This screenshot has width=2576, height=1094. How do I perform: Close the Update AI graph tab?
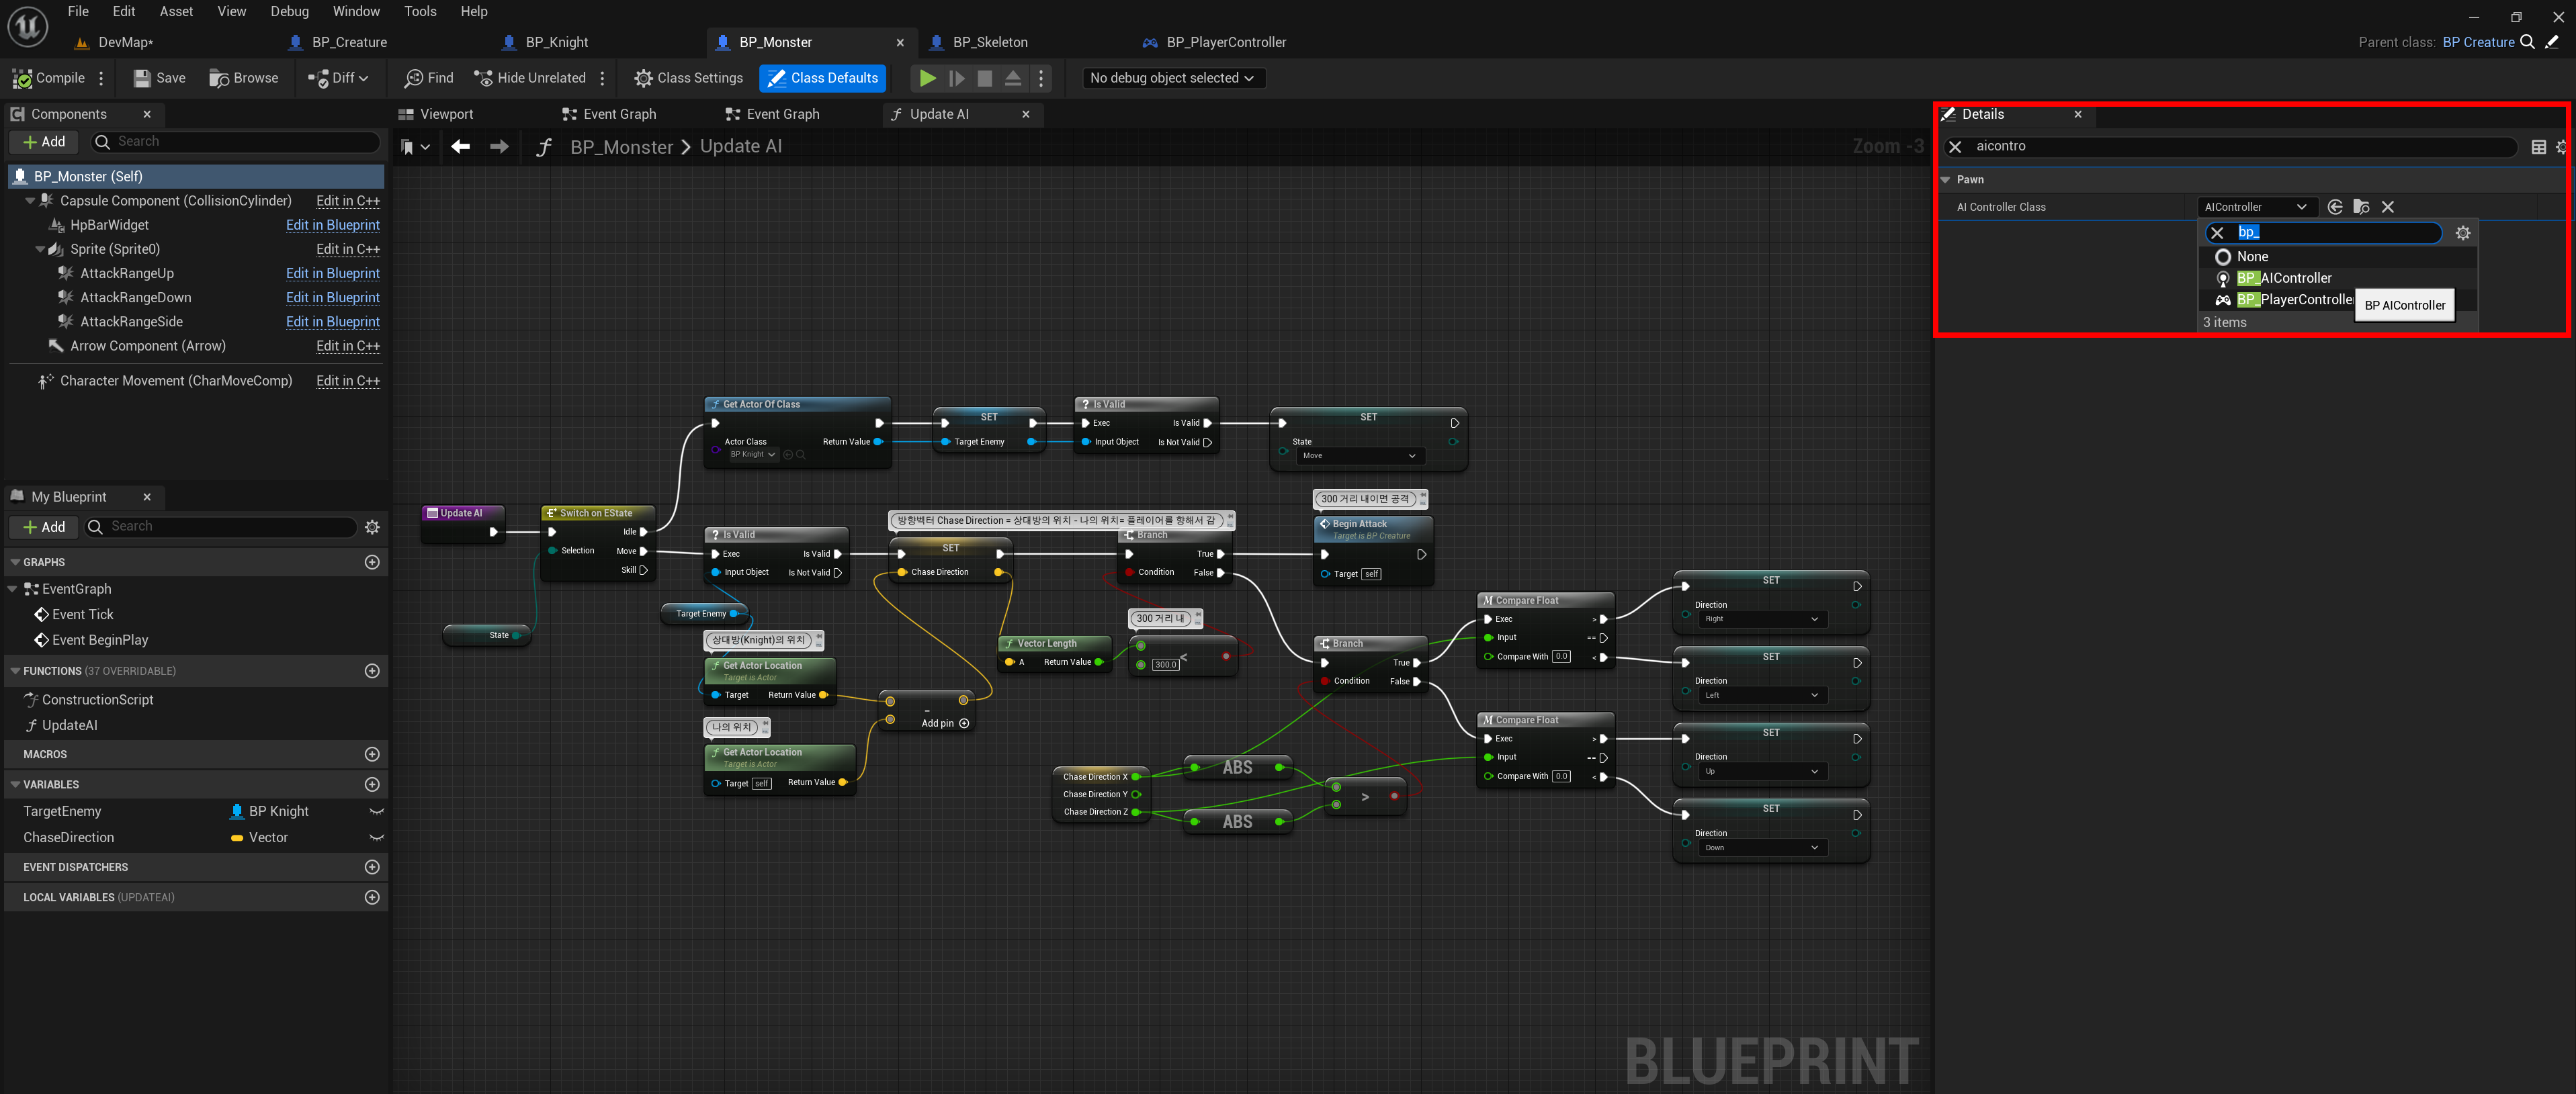click(1026, 114)
